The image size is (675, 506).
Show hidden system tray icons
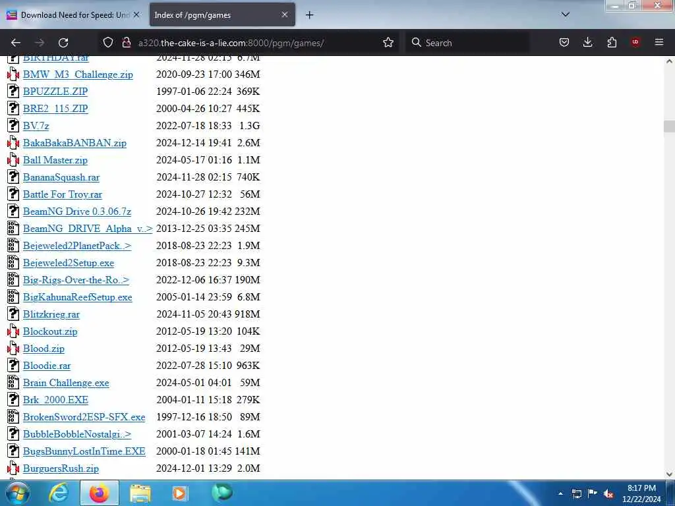click(x=560, y=493)
